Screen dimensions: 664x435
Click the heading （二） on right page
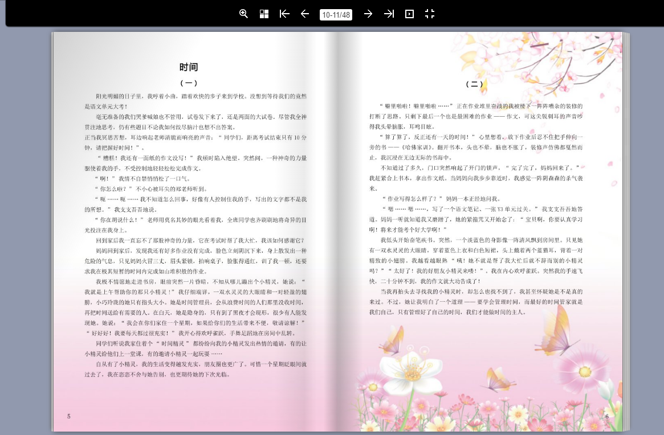[x=474, y=84]
